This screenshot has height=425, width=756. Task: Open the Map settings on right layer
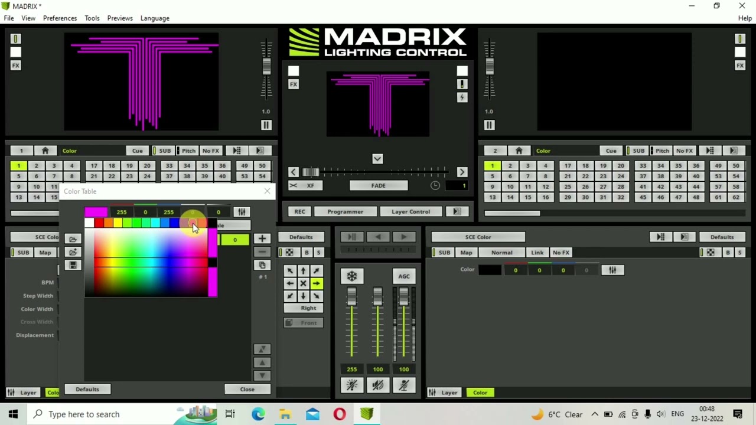(466, 253)
